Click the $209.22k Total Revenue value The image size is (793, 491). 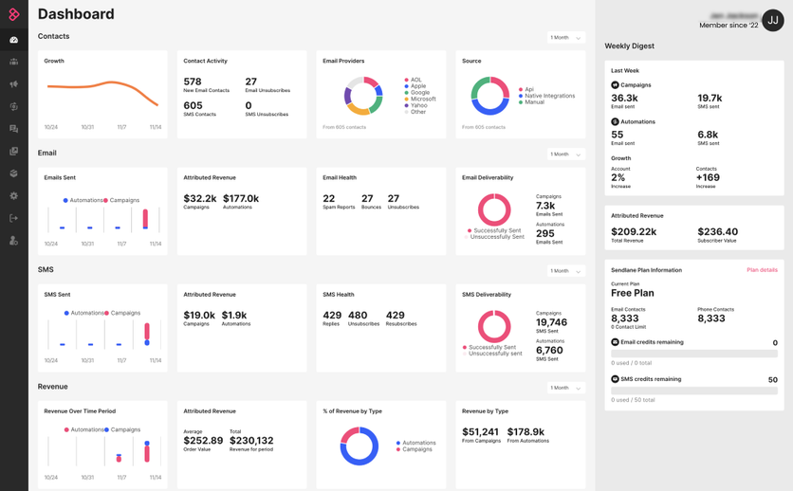634,232
